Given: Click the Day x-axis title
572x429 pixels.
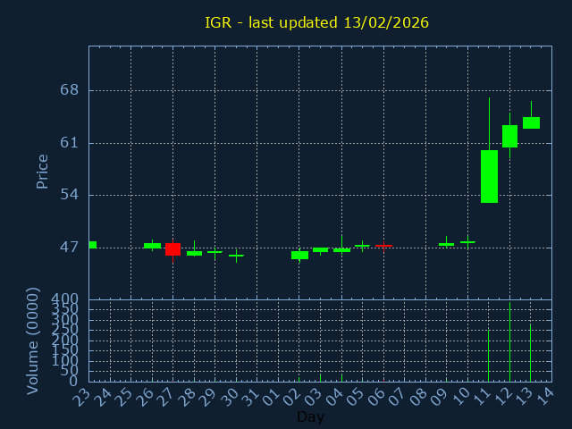Looking at the screenshot, I should [x=310, y=416].
